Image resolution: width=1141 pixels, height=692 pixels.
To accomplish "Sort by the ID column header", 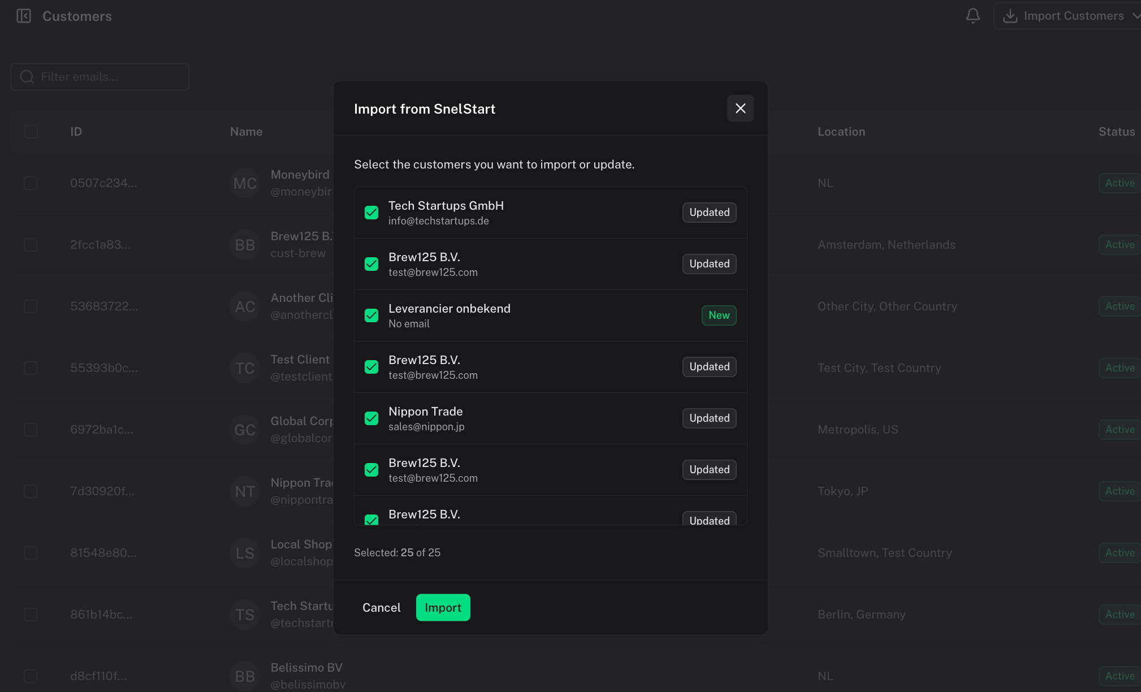I will [x=76, y=132].
